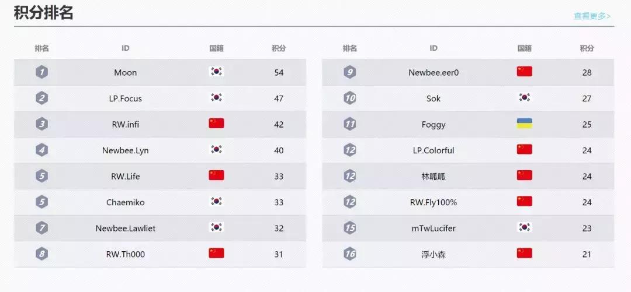Select player name LP.Focus
Viewport: 631px width, 292px height.
(x=126, y=98)
